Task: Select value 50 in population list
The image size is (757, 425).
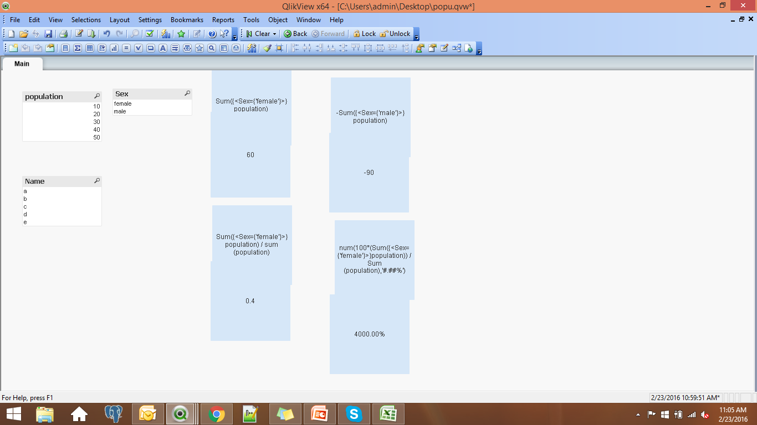Action: 62,137
